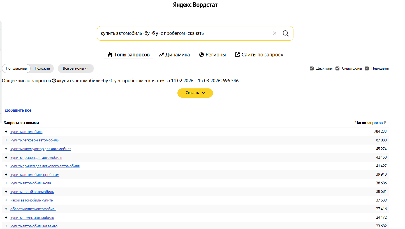Select the Популярные toggle option

pos(16,68)
